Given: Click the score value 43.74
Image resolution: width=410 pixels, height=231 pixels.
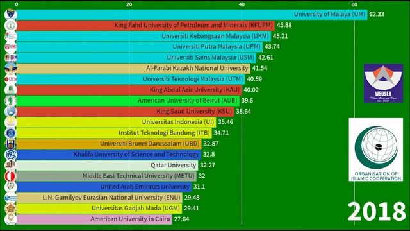Looking at the screenshot, I should click(272, 47).
